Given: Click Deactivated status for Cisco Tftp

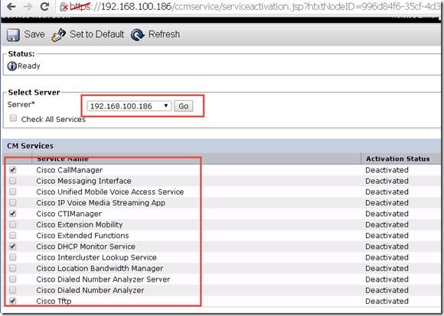Looking at the screenshot, I should pyautogui.click(x=387, y=301).
